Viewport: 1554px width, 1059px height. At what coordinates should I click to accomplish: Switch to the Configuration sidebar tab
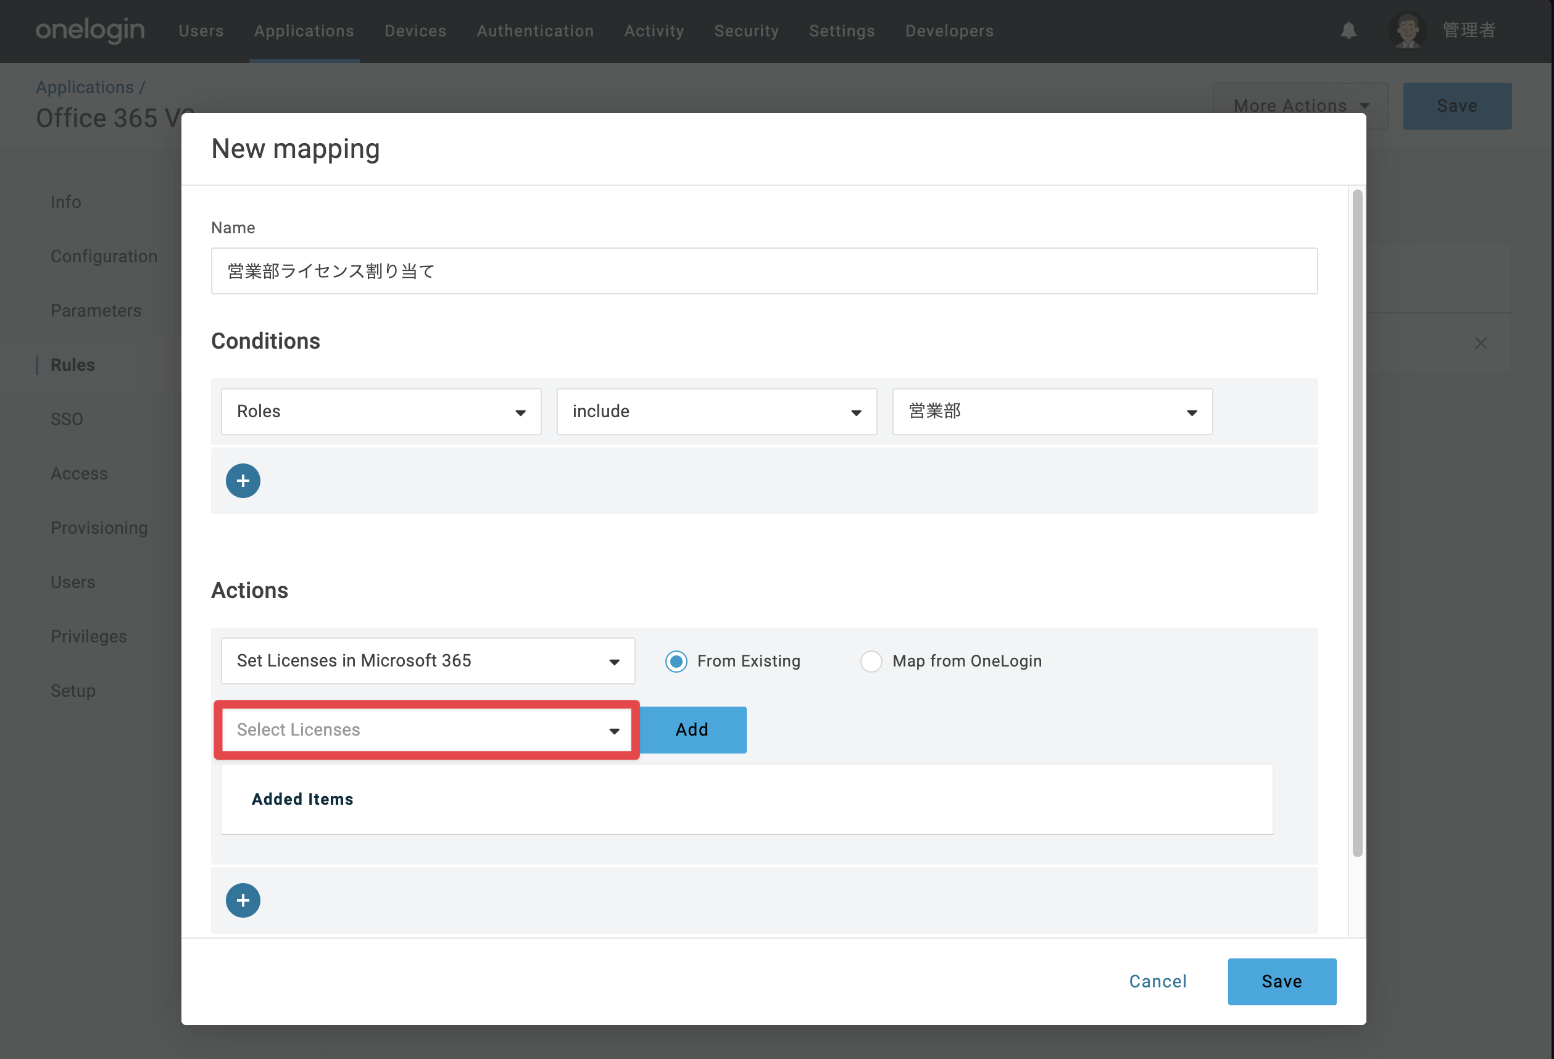[x=104, y=256]
